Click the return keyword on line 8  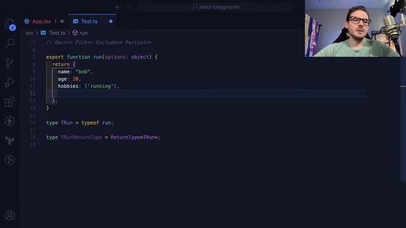[61, 65]
